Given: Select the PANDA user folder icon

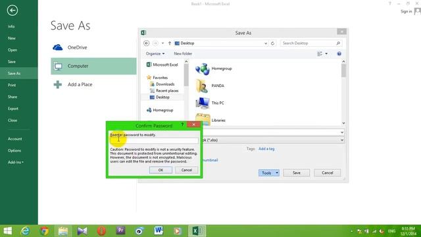Looking at the screenshot, I should 202,86.
